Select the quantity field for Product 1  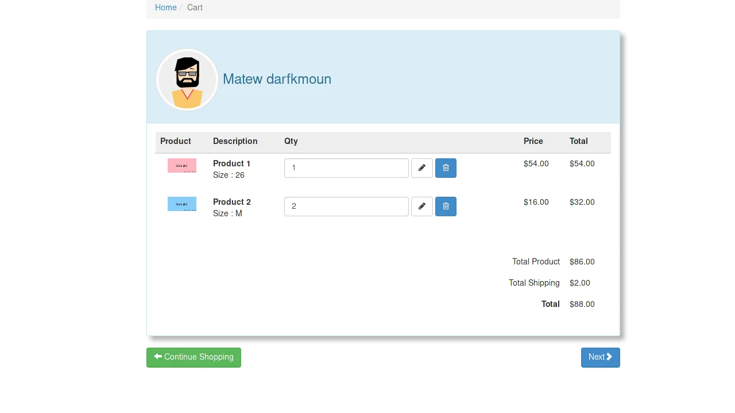pyautogui.click(x=346, y=167)
